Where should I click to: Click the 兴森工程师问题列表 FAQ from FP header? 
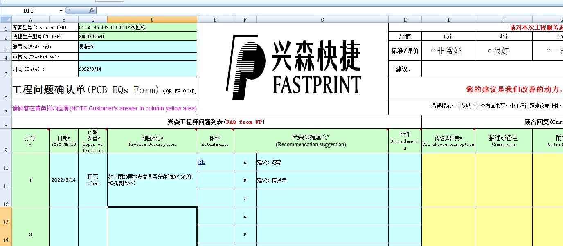coord(216,122)
